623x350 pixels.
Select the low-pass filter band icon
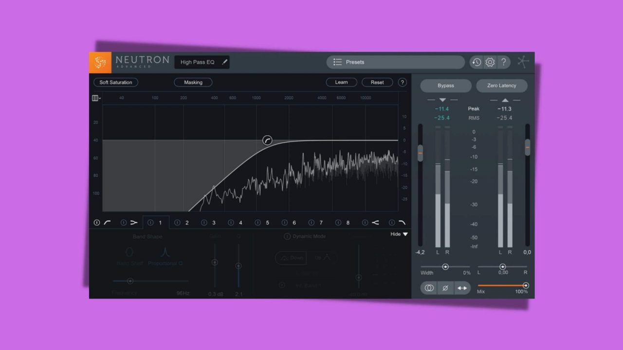click(403, 222)
